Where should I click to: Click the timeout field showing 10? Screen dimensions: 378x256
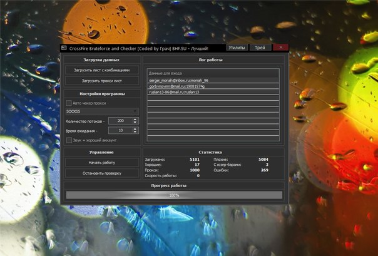[x=121, y=130]
